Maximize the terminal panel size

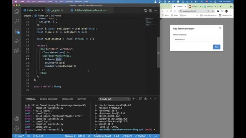[x=150, y=99]
